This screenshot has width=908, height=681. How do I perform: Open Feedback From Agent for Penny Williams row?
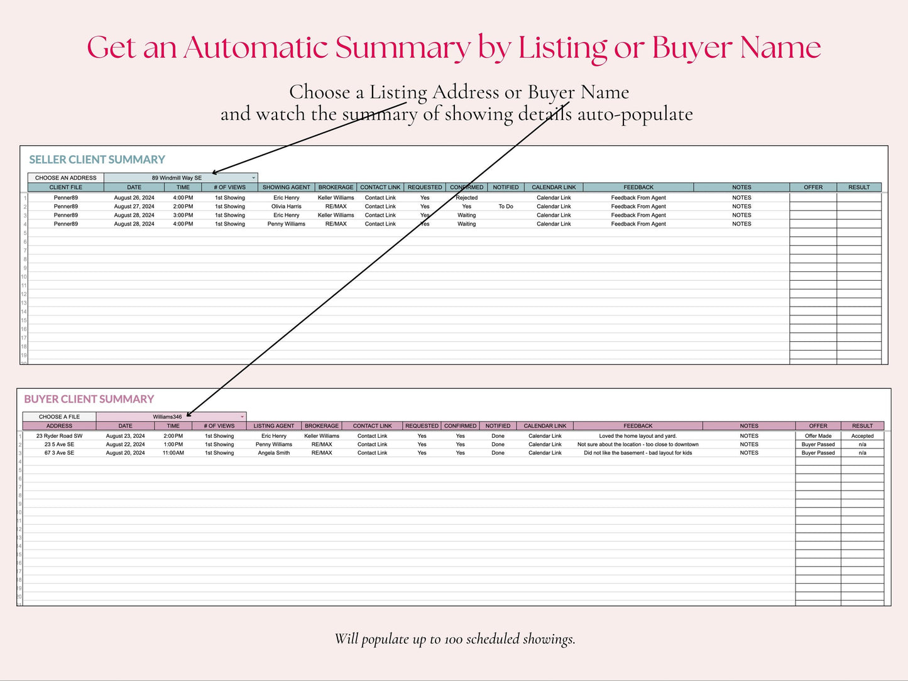point(638,224)
